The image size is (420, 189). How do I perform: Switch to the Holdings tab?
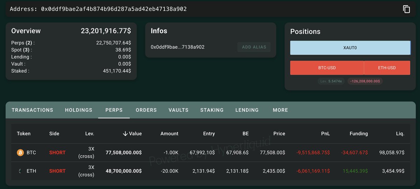coord(79,110)
